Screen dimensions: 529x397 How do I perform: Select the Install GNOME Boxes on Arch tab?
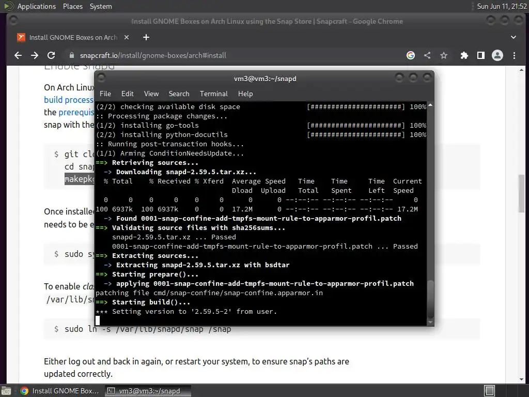pyautogui.click(x=73, y=37)
